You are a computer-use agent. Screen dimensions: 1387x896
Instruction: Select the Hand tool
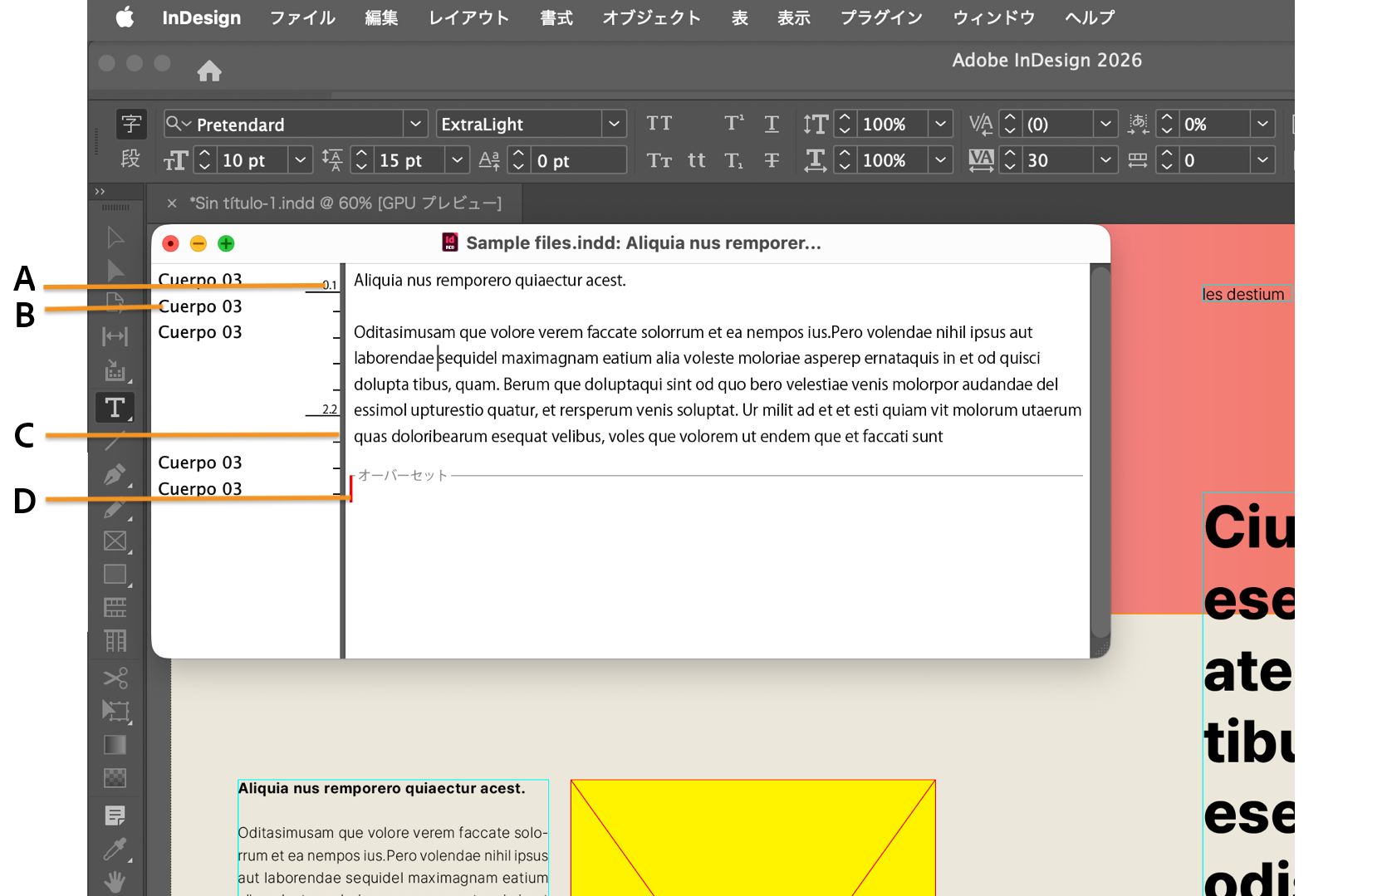(x=115, y=882)
